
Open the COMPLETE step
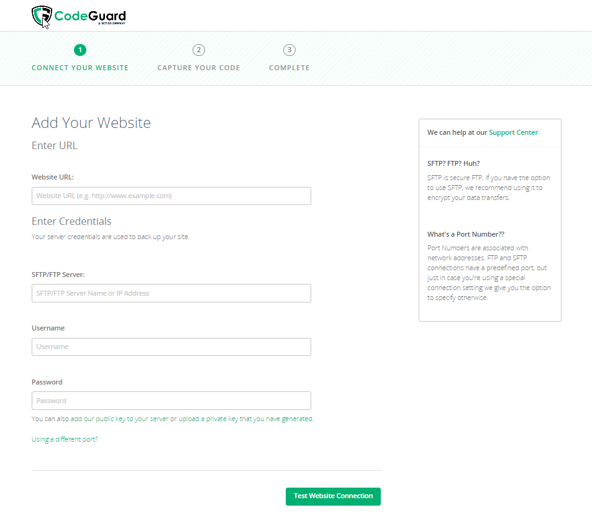coord(289,68)
